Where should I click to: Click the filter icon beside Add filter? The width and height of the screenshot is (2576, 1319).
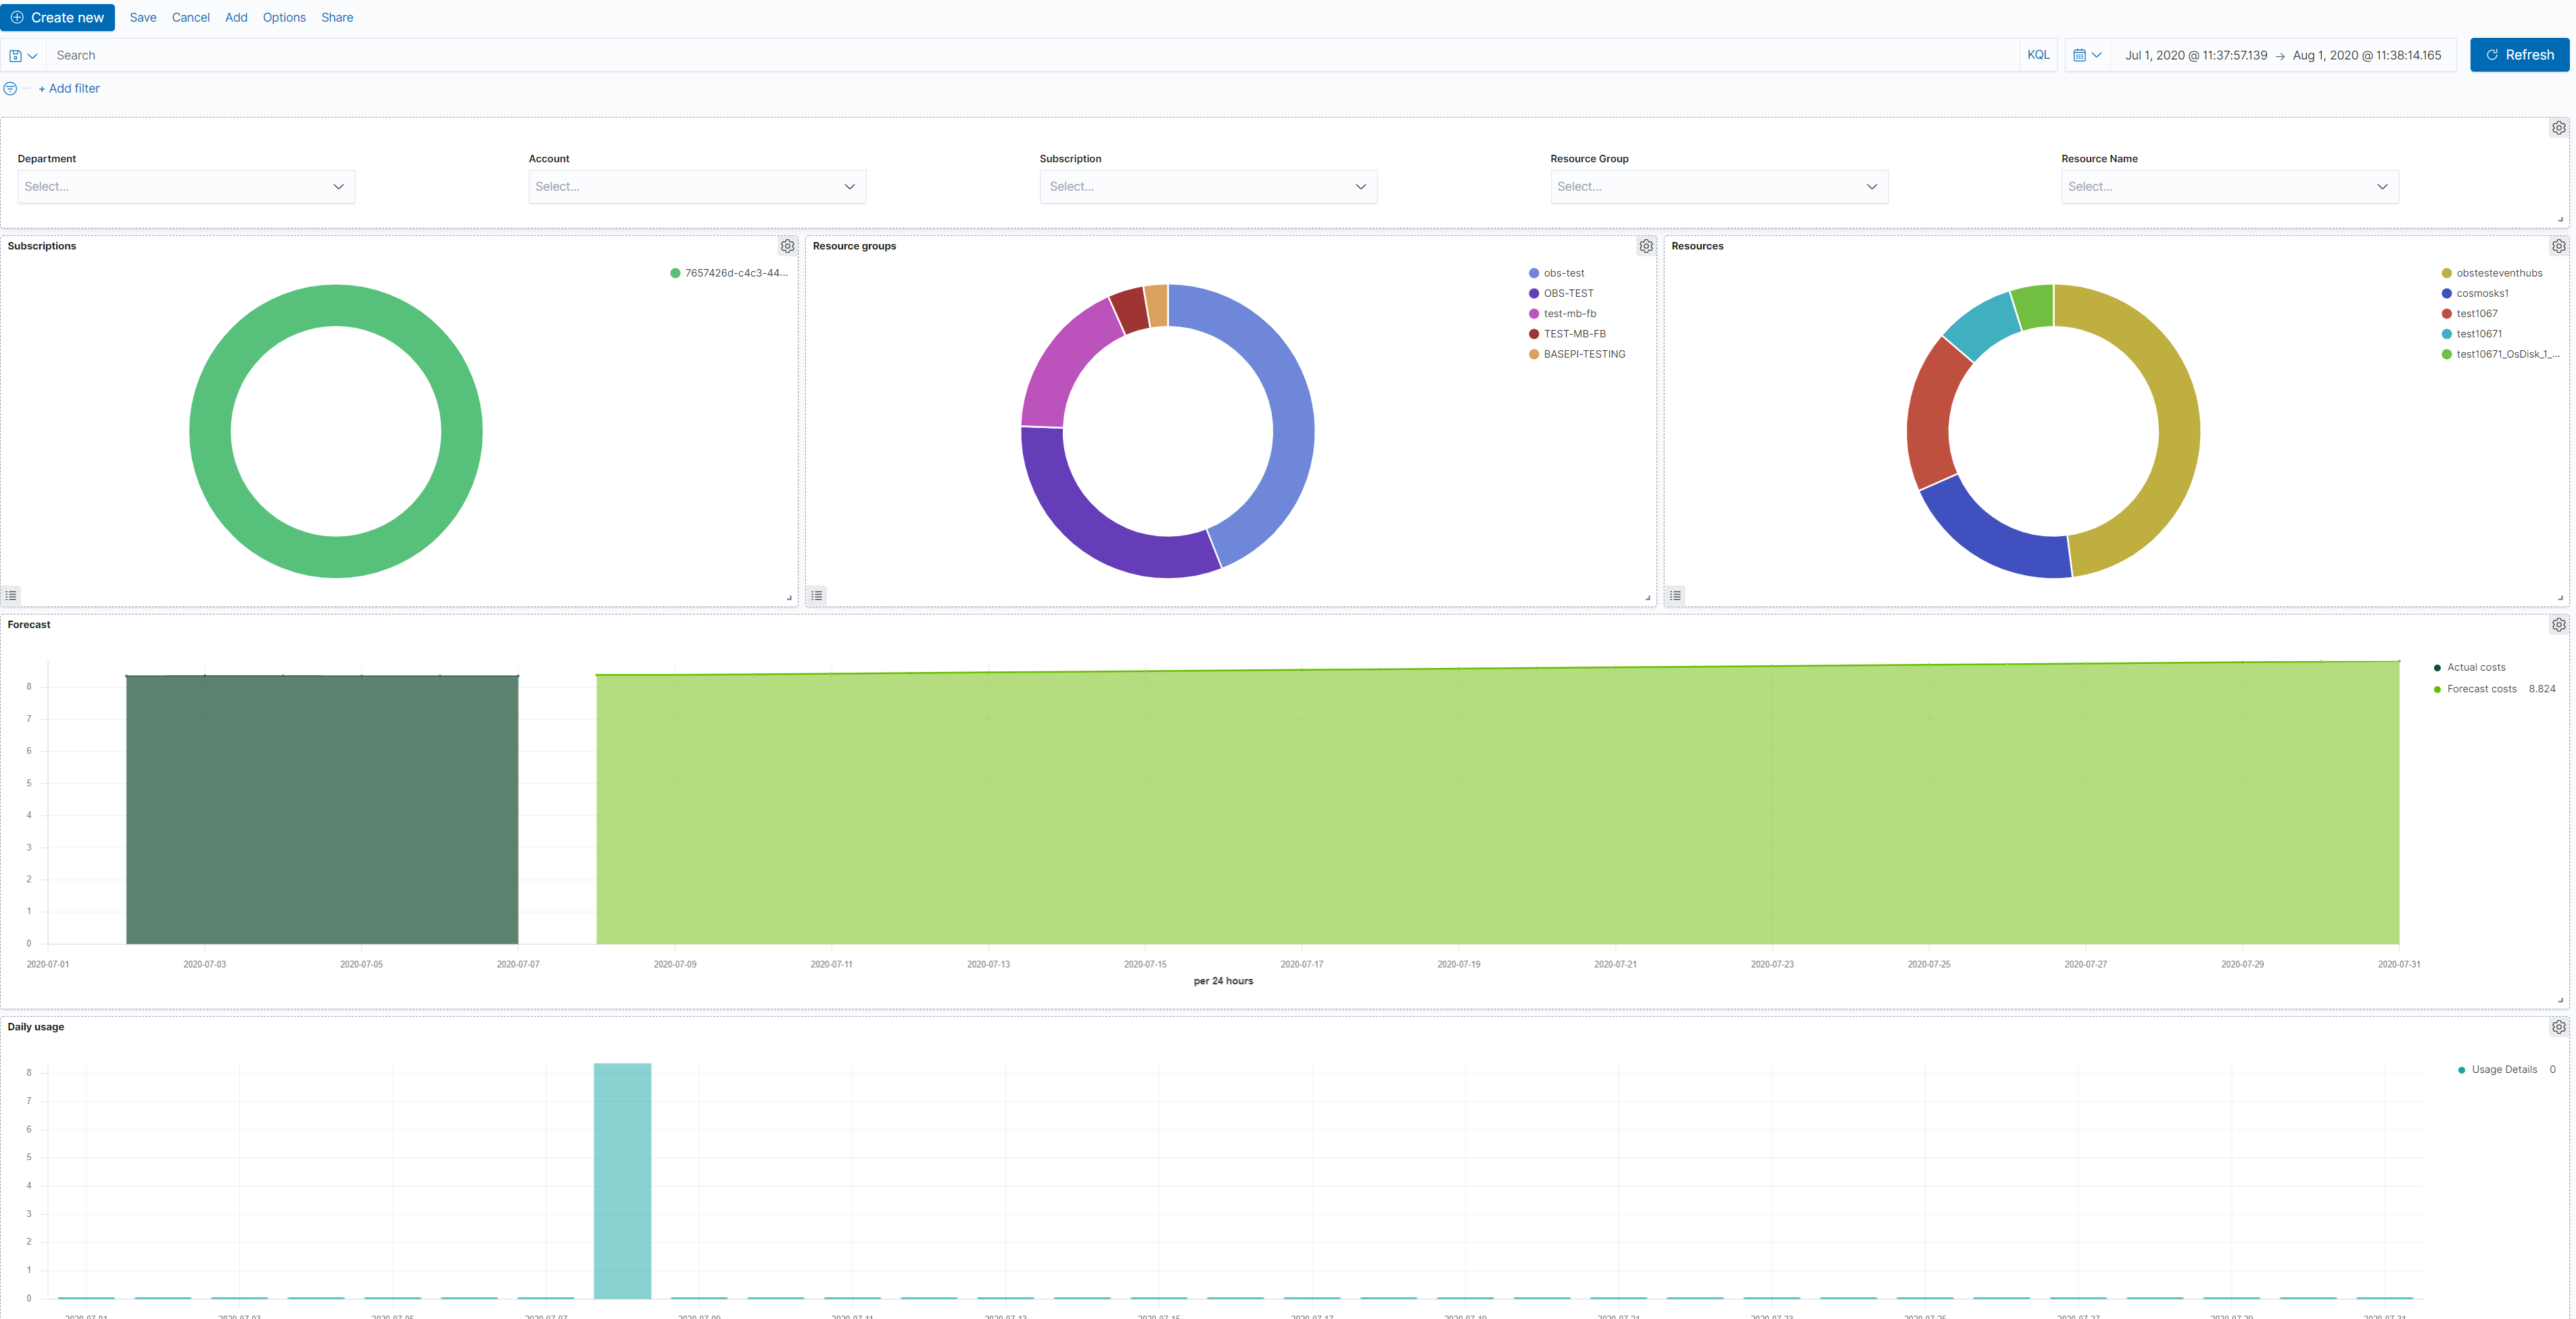tap(11, 88)
